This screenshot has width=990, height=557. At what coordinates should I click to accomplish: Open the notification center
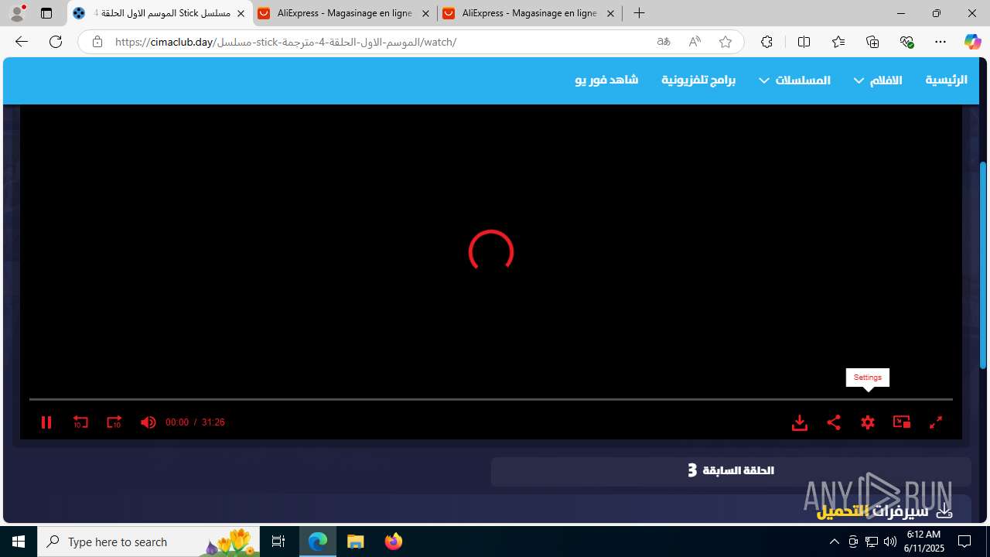[x=964, y=542]
